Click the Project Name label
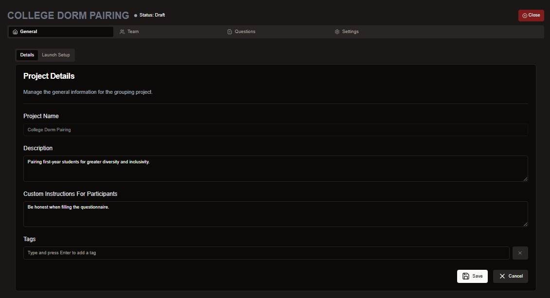Viewport: 550px width, 298px height. [41, 116]
